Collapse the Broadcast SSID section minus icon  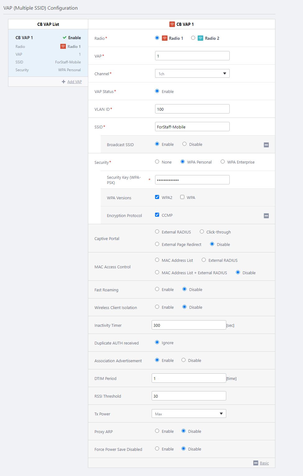coord(266,145)
